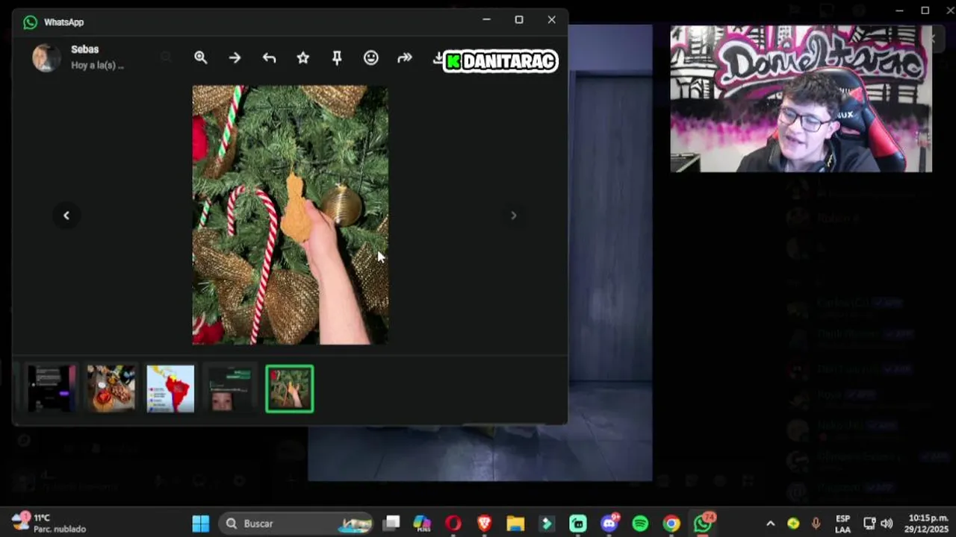Open Google Chrome from taskbar

(x=671, y=524)
